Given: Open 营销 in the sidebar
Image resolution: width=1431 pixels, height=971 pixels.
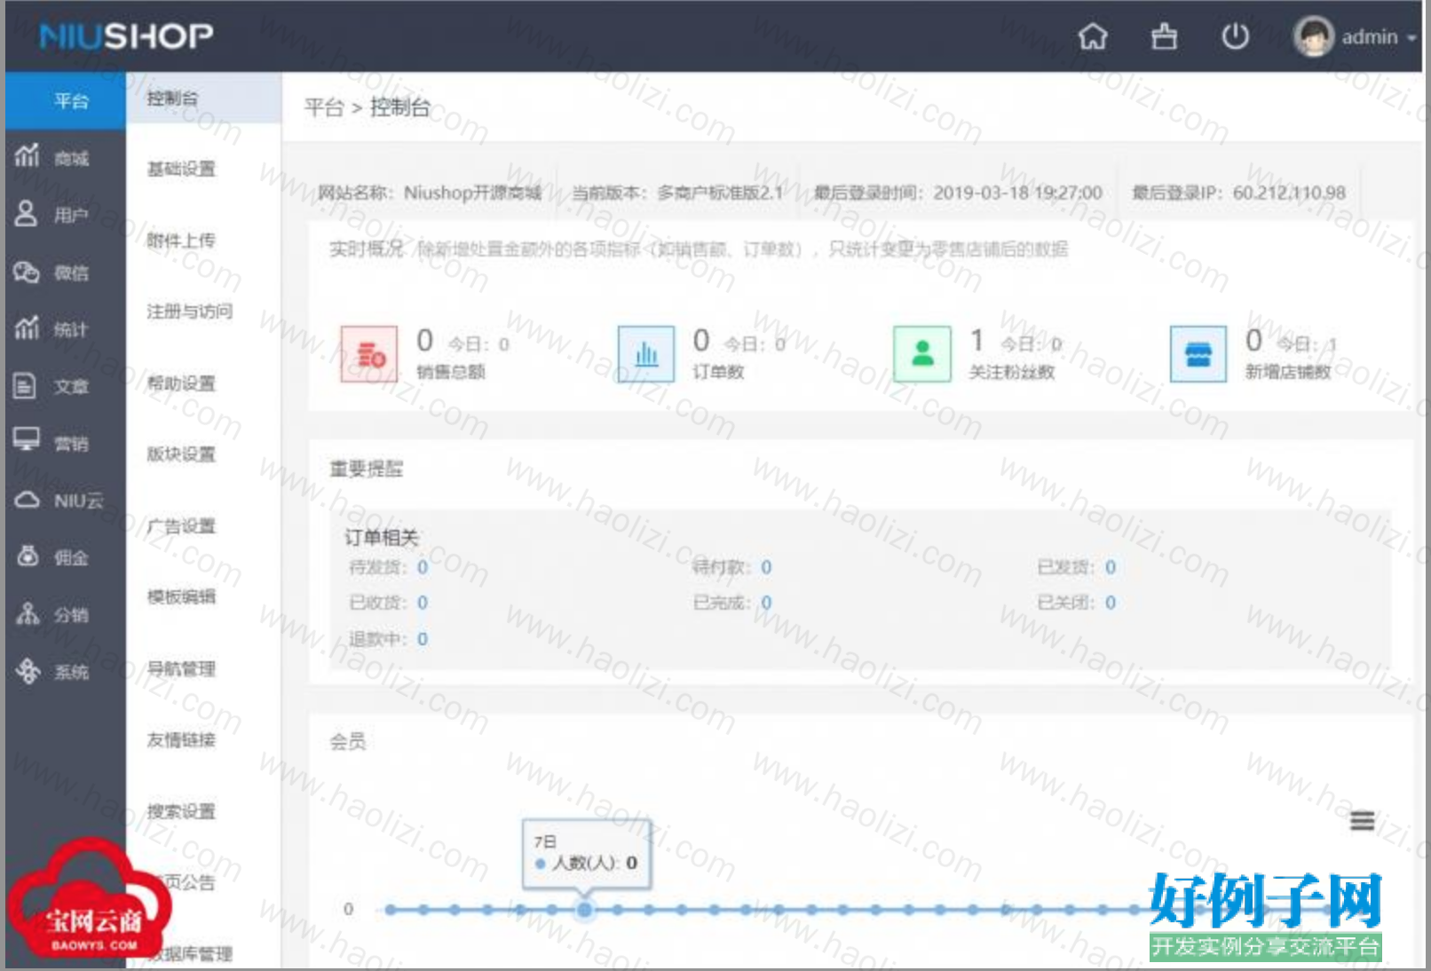Looking at the screenshot, I should pyautogui.click(x=65, y=443).
